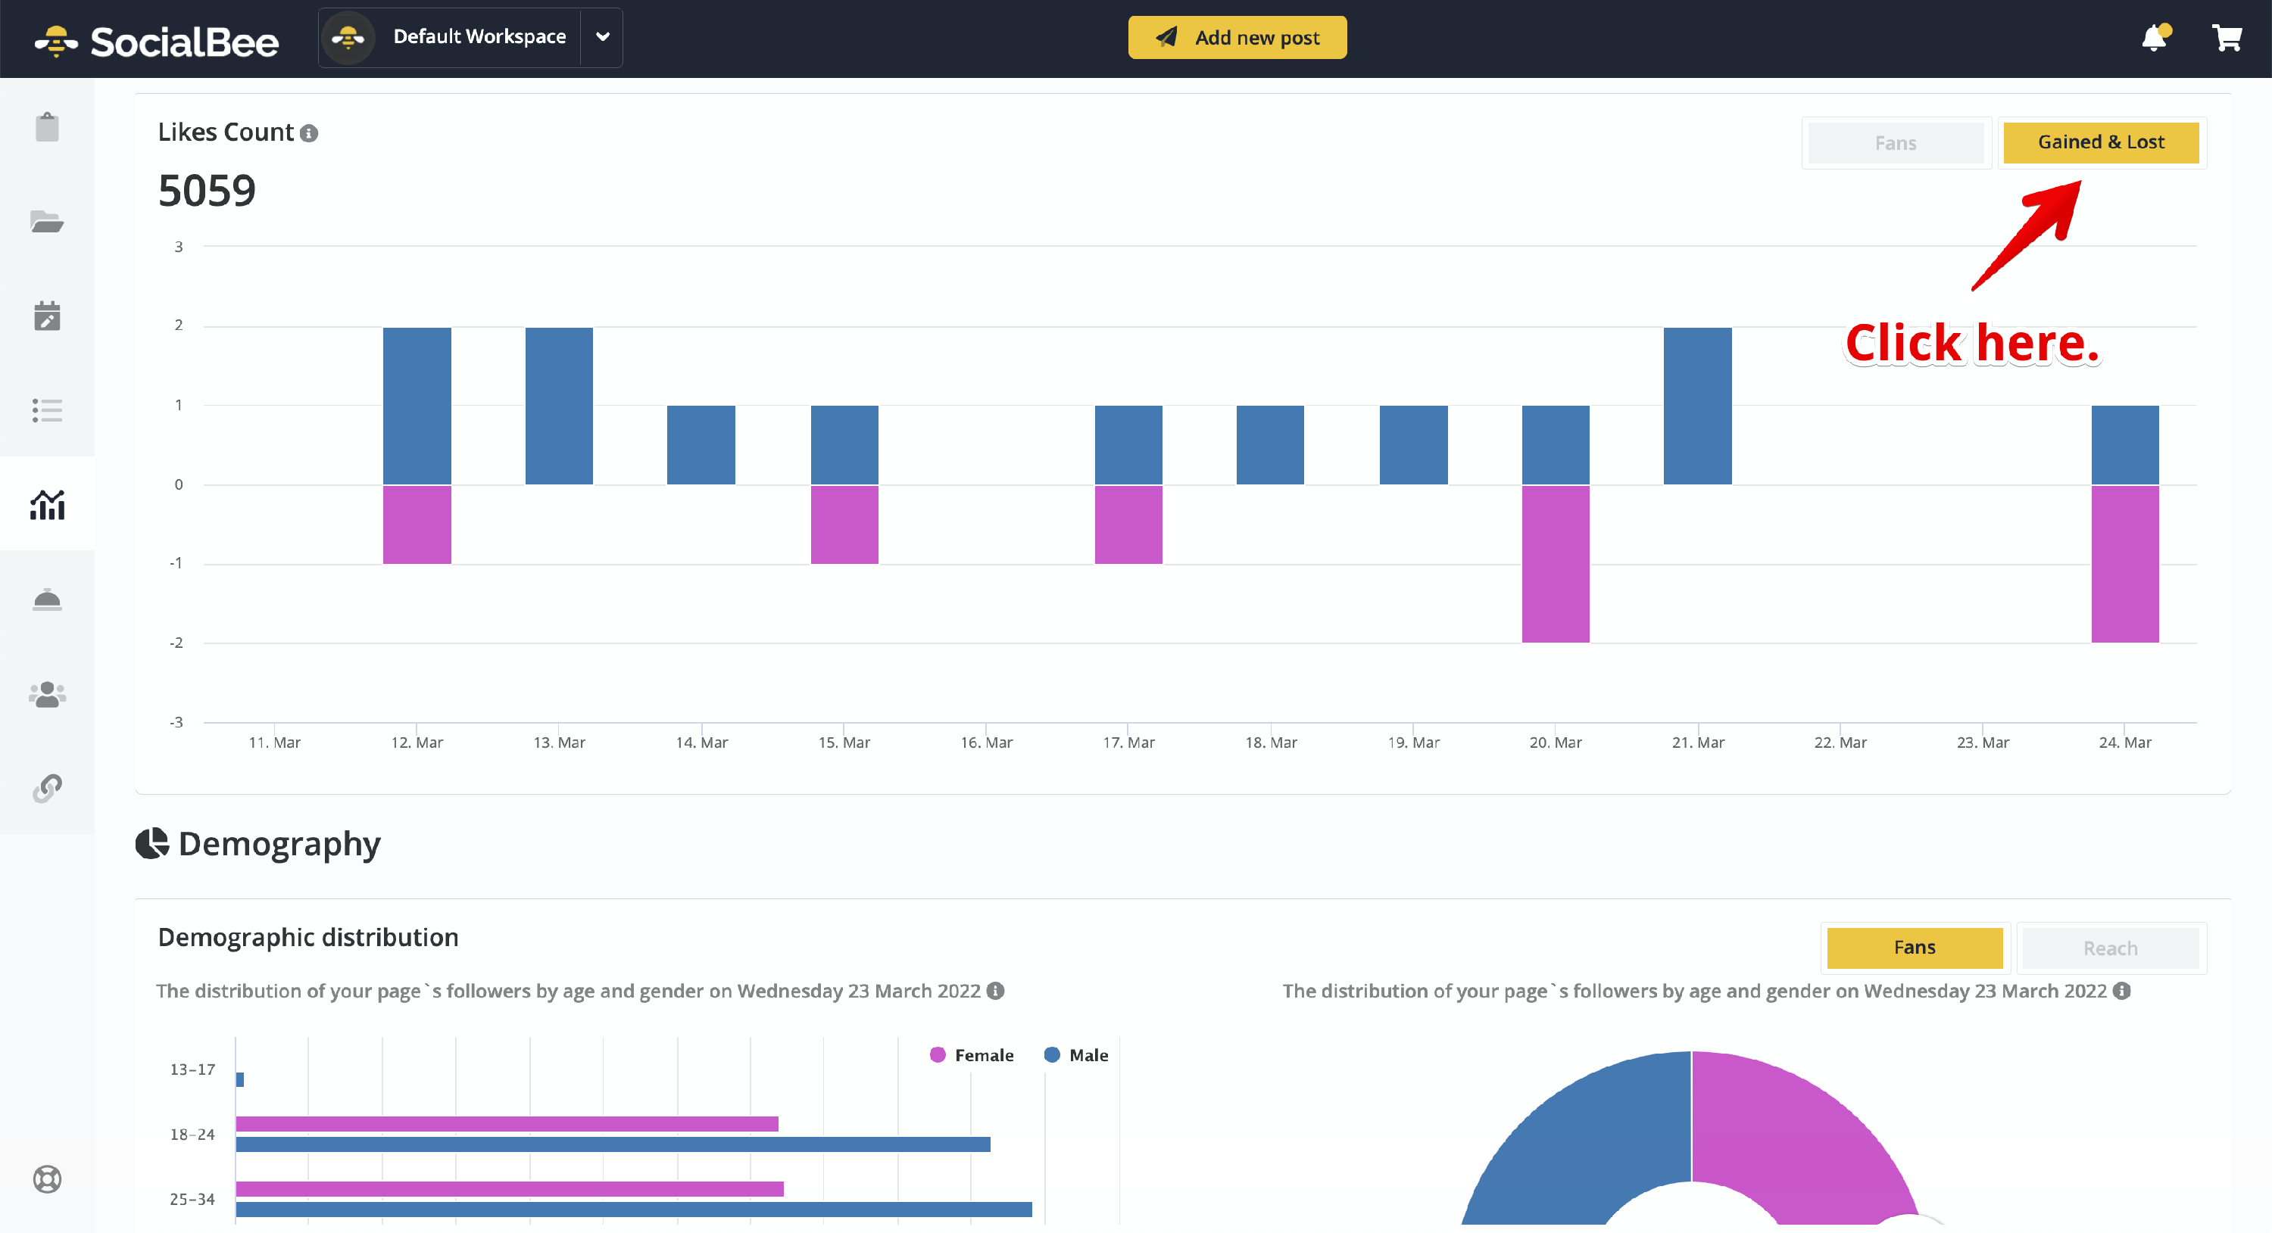Click the 18-24 age group label

192,1135
